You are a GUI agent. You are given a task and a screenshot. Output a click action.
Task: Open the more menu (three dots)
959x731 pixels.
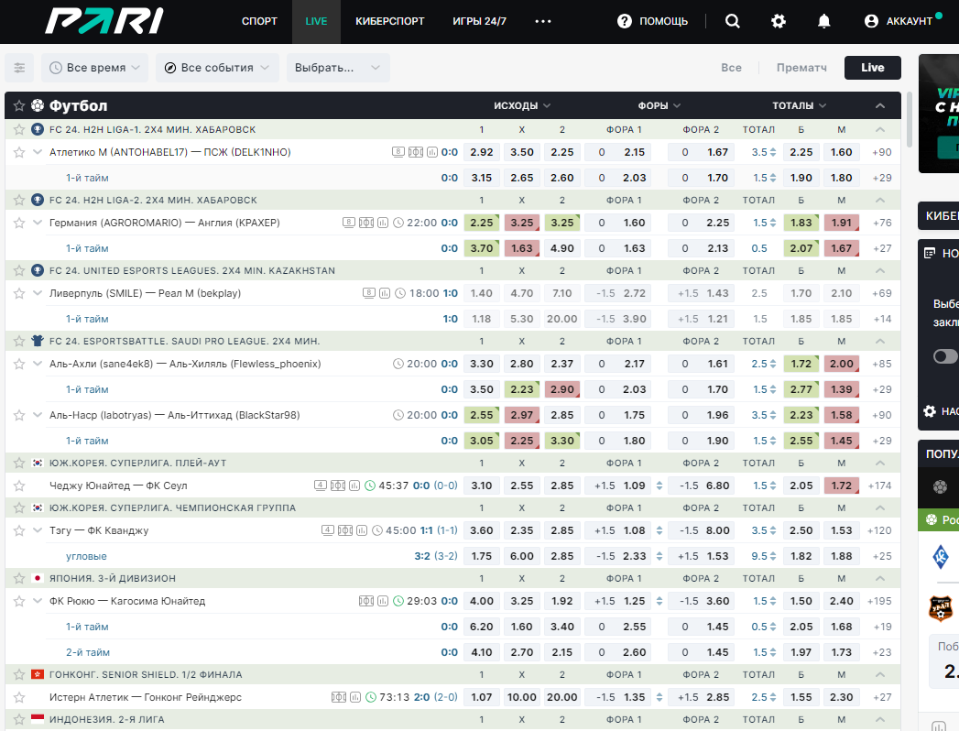coord(543,21)
